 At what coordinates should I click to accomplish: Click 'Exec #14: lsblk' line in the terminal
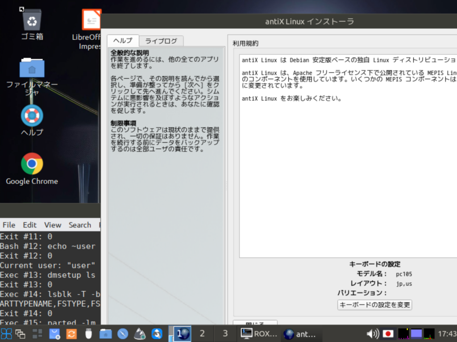point(50,294)
